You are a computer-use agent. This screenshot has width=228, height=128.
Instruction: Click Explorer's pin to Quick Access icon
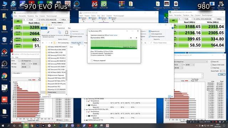(x=48, y=32)
